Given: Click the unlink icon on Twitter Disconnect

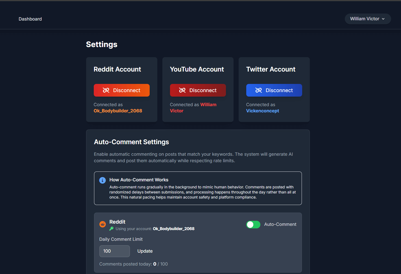Looking at the screenshot, I should pyautogui.click(x=259, y=90).
